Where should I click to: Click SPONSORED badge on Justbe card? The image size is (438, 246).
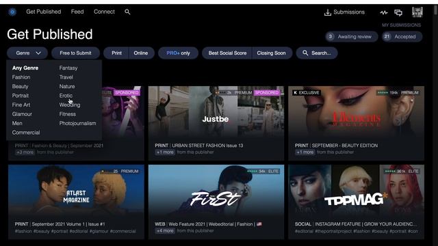pos(267,93)
